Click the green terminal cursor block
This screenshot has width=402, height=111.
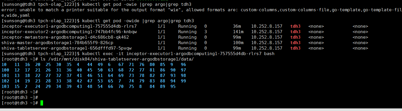42,103
